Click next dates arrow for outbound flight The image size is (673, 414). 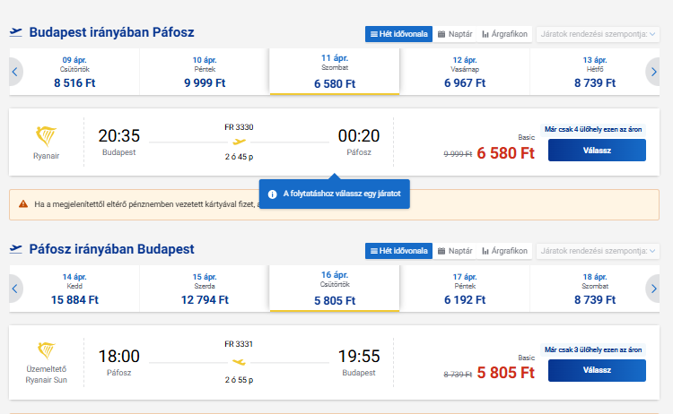click(x=655, y=72)
